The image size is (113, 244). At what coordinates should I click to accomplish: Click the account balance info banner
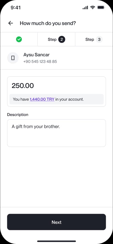coord(57,99)
